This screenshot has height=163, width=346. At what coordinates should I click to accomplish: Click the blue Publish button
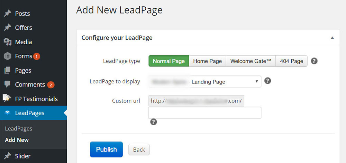click(x=106, y=149)
